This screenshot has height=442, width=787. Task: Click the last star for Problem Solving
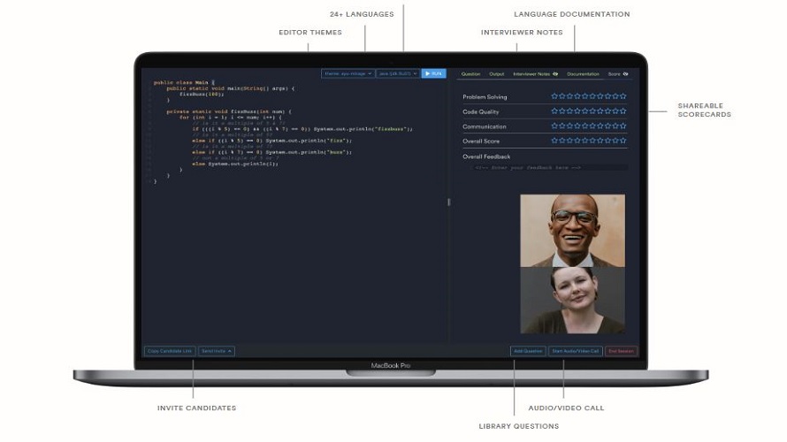(623, 96)
